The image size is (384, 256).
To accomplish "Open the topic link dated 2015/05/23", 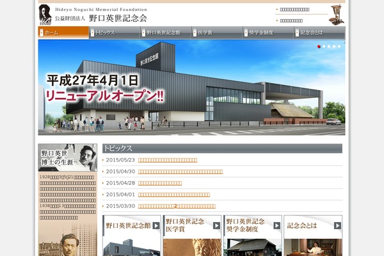I will click(168, 160).
